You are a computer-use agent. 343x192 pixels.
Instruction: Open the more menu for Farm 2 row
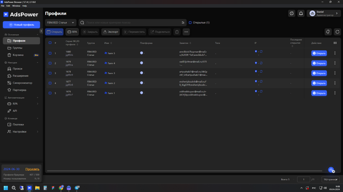(x=335, y=83)
